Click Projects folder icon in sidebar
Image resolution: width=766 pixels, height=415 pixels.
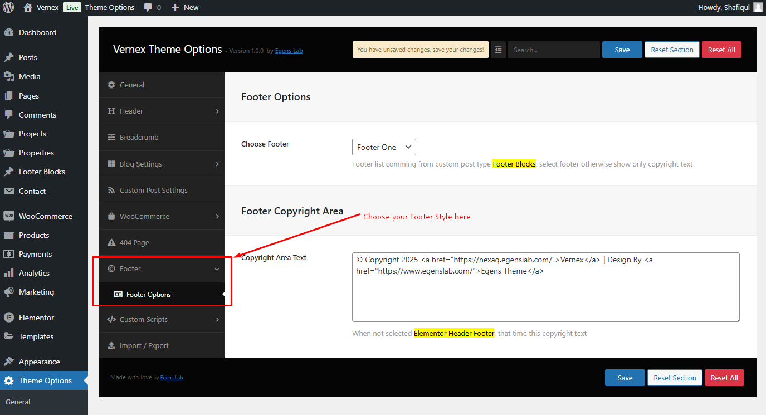tap(9, 134)
